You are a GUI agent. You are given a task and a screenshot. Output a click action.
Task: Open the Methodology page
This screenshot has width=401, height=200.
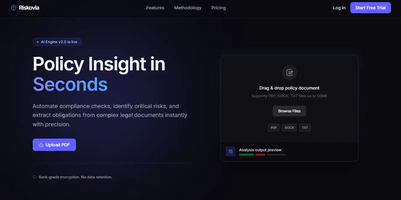pos(188,8)
